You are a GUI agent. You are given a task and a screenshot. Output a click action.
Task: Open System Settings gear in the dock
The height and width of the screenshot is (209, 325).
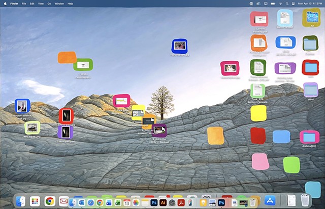click(172, 203)
